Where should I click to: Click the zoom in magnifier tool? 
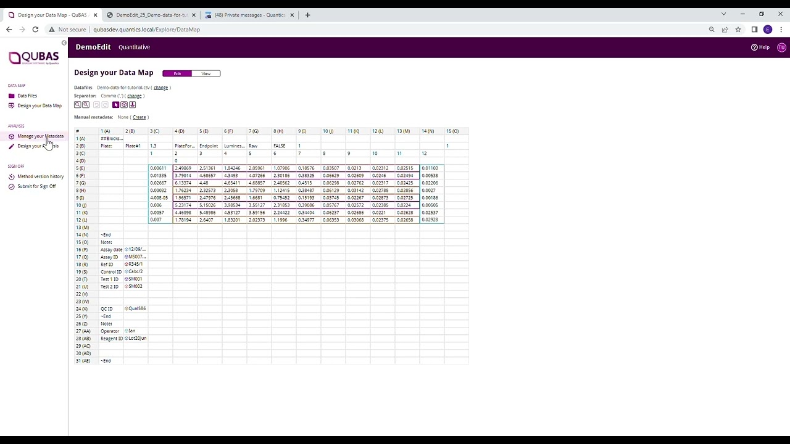(x=77, y=105)
